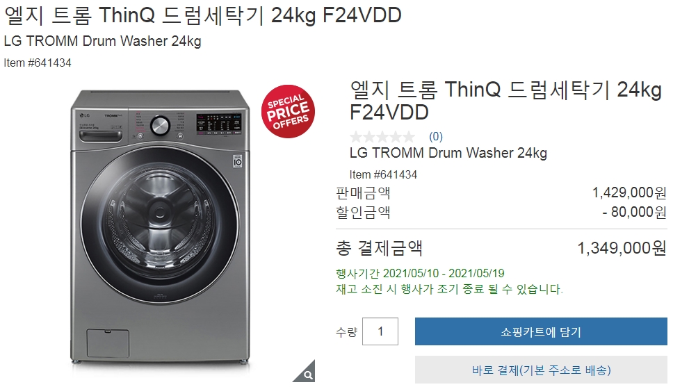Click the 1,429,000원 sale price

[x=629, y=192]
